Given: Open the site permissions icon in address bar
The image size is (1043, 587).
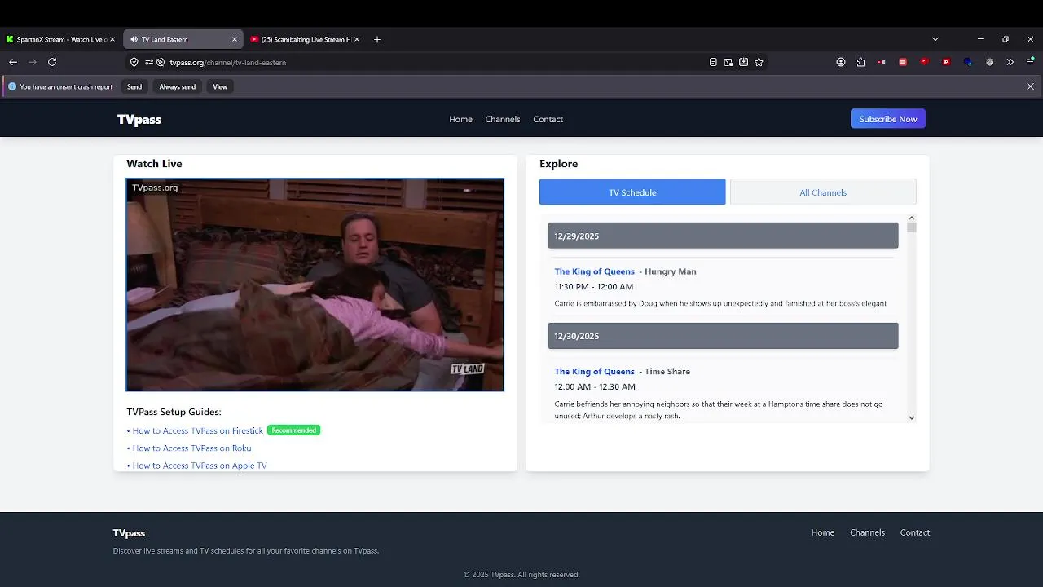Looking at the screenshot, I should click(x=149, y=62).
